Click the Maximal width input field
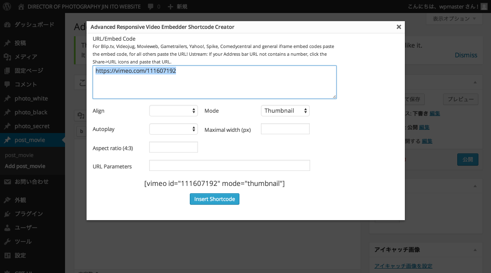 point(285,129)
